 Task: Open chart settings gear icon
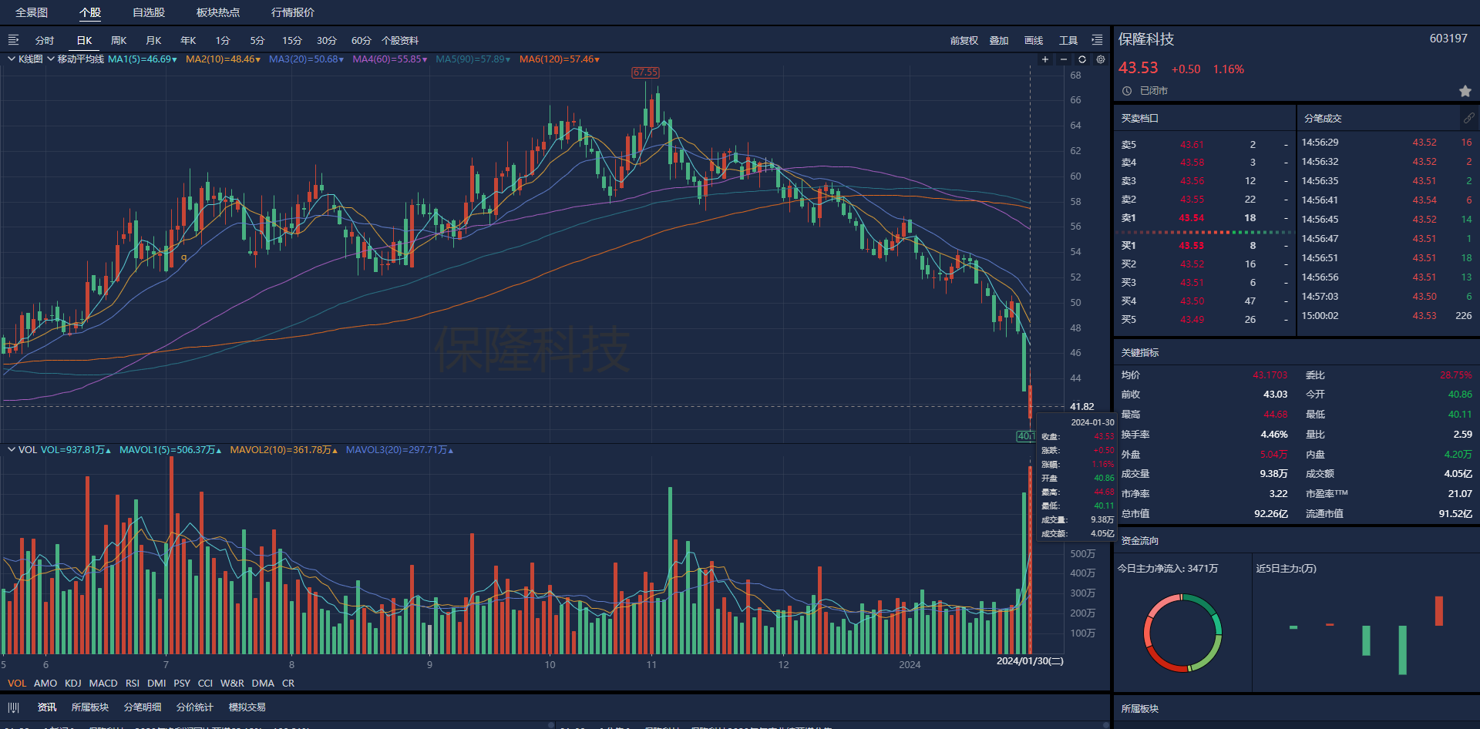(1101, 59)
